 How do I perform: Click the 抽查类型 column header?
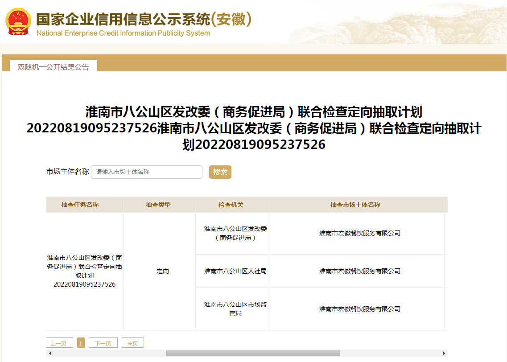pos(158,205)
